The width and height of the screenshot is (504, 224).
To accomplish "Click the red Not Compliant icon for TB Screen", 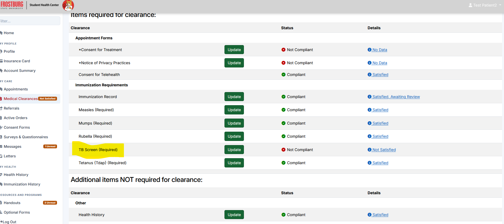I will click(x=283, y=150).
